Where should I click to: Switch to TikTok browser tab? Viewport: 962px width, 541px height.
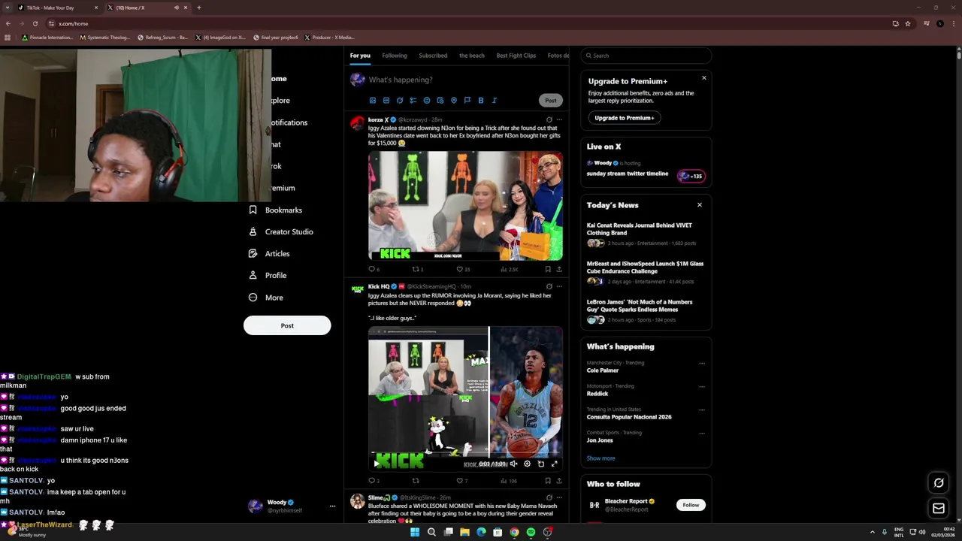pyautogui.click(x=56, y=8)
